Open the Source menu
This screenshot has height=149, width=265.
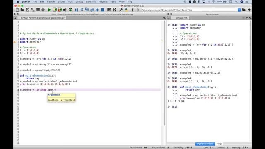click(61, 2)
